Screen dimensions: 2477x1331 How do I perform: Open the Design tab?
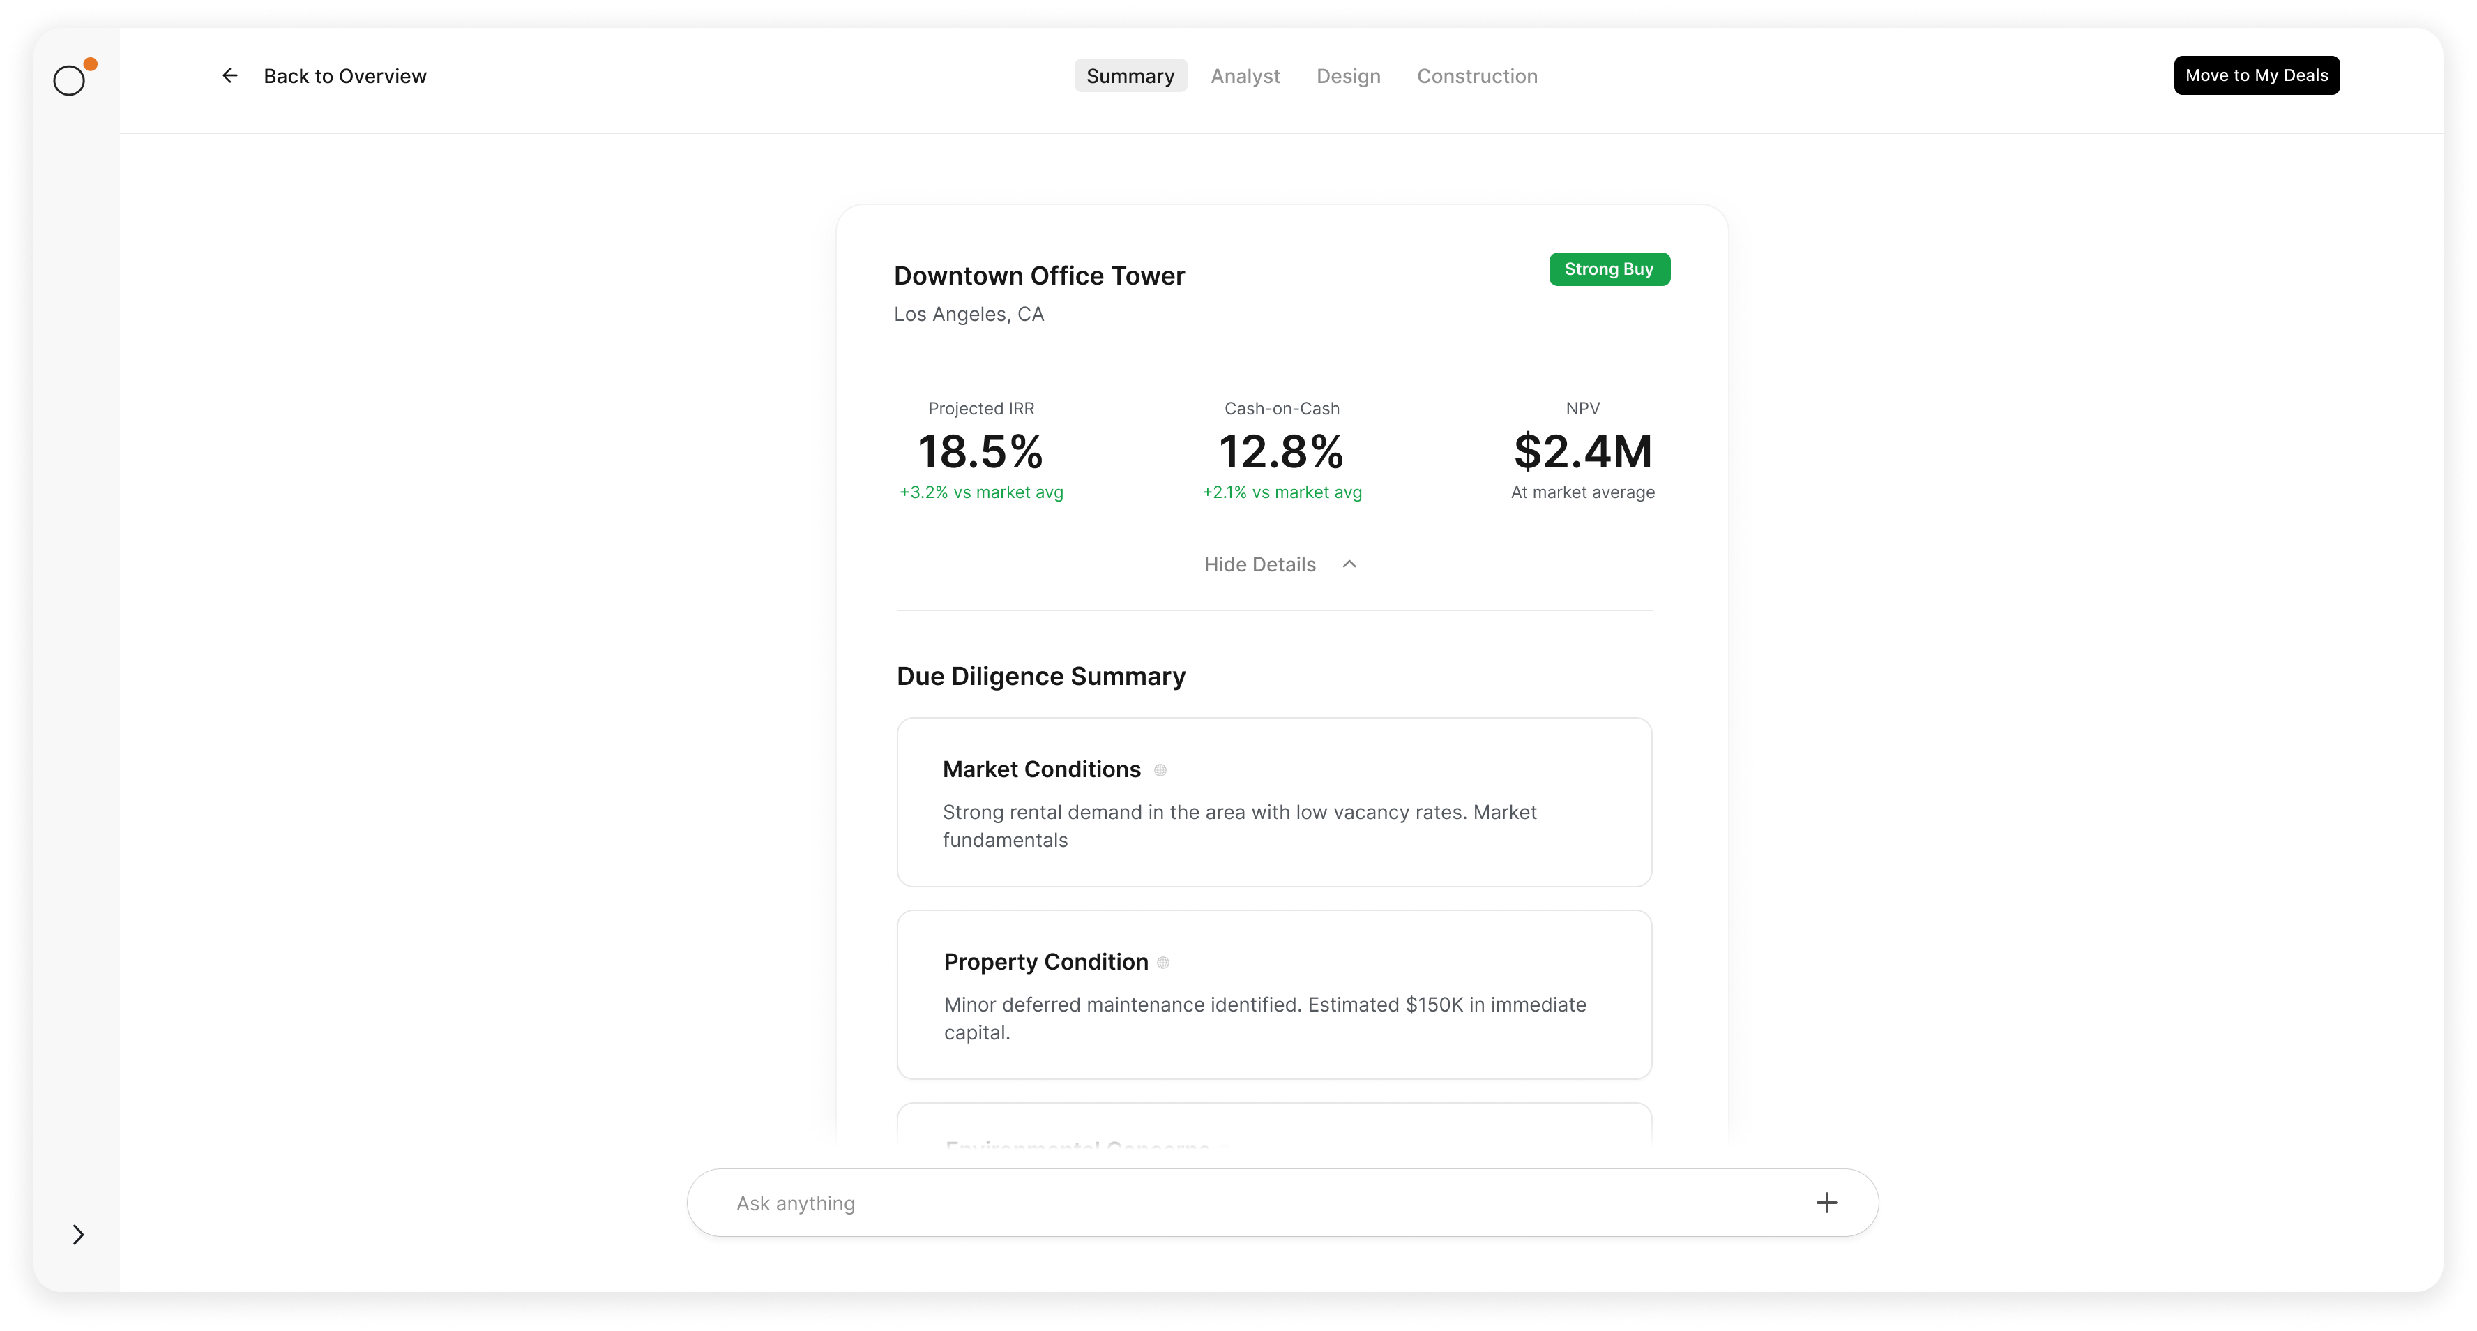[1348, 76]
